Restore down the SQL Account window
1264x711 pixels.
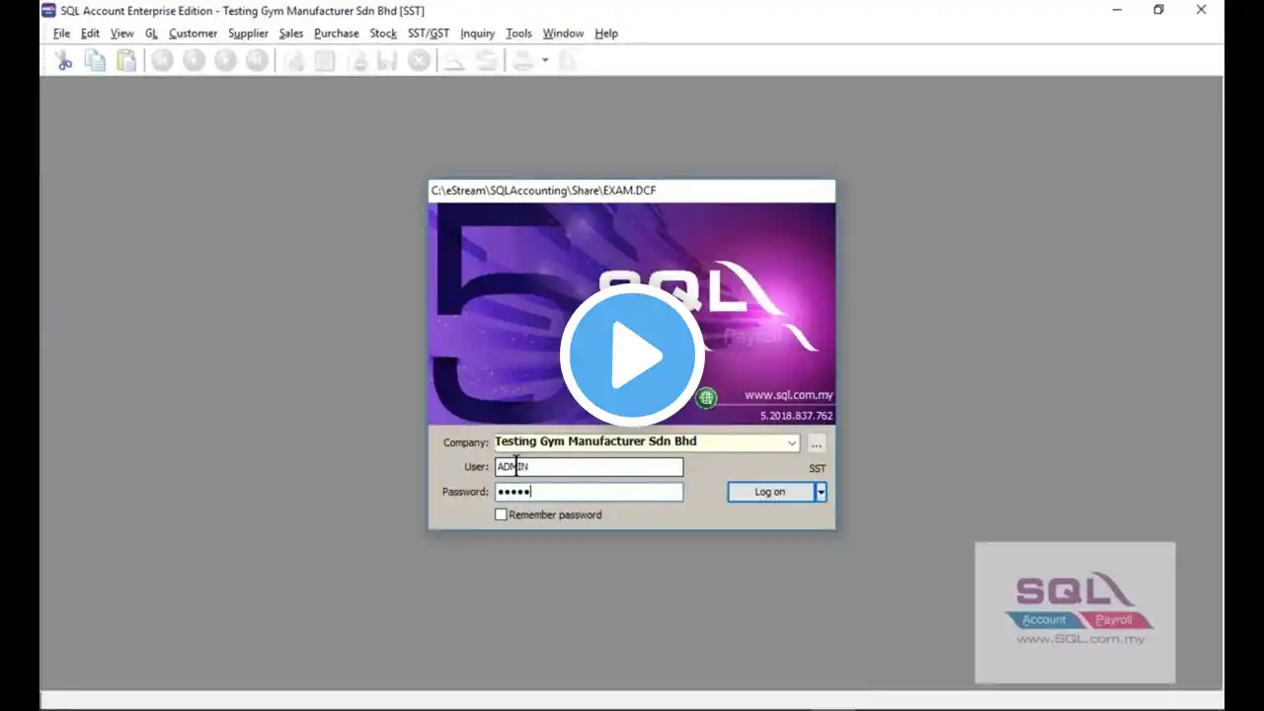[x=1159, y=10]
